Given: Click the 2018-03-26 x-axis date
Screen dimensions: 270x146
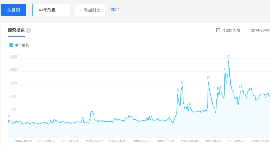Looking at the screenshot, I should coord(236,141).
